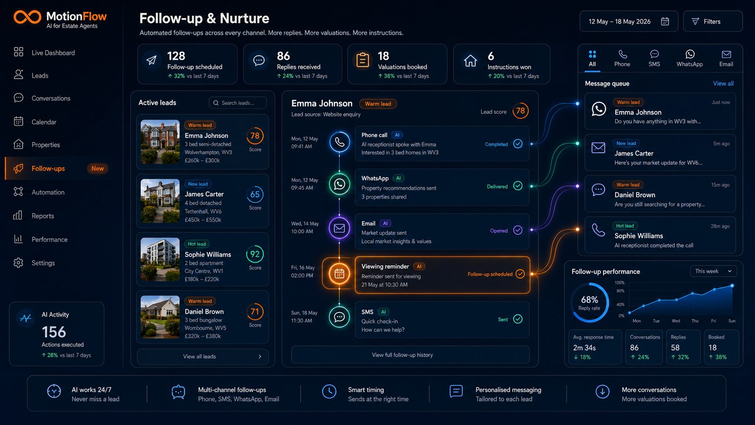Click the WhatsApp timeline icon
This screenshot has height=425, width=755.
[x=340, y=184]
